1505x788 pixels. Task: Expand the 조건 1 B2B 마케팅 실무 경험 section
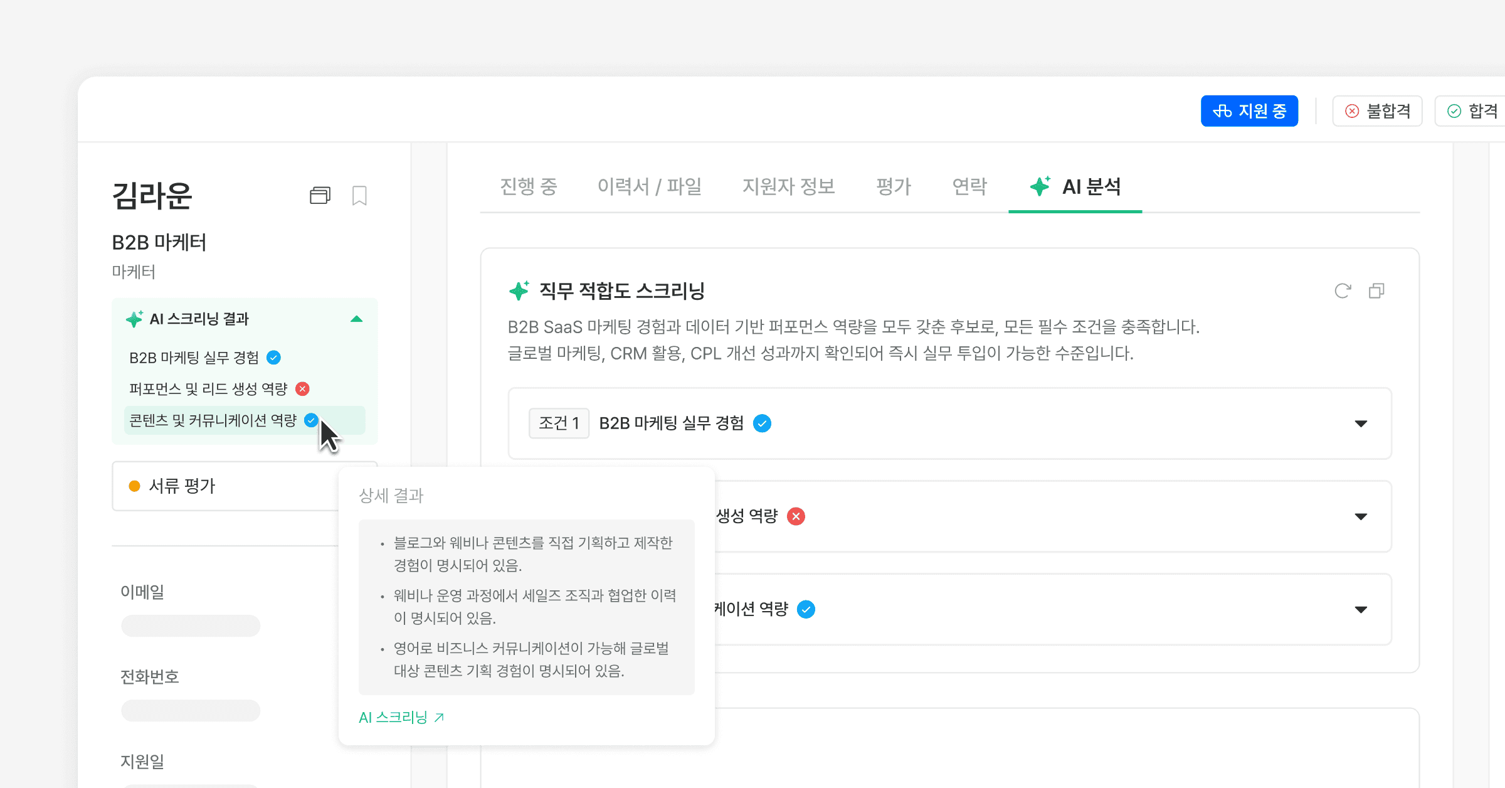(1360, 423)
